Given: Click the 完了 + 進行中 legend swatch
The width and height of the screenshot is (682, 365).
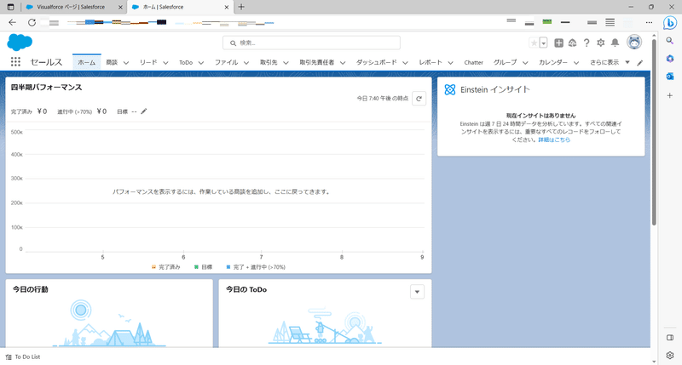Looking at the screenshot, I should point(228,267).
